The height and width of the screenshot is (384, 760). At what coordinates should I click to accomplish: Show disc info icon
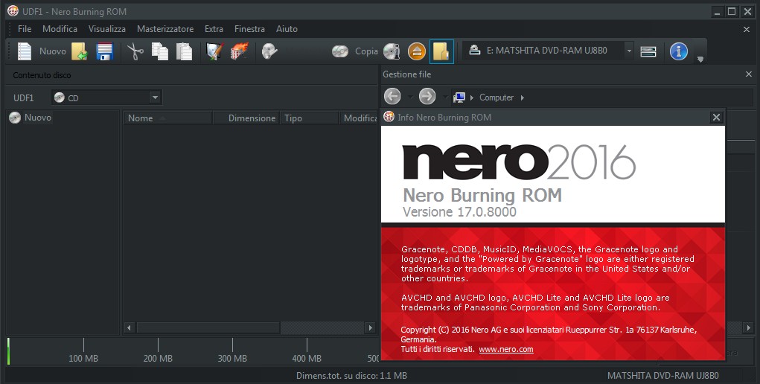pyautogui.click(x=392, y=51)
